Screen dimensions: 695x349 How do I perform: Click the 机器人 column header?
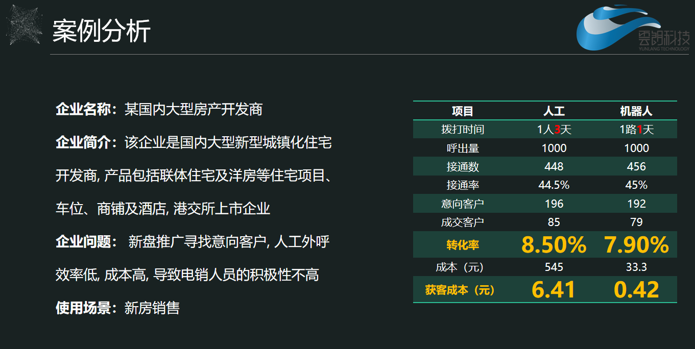coord(636,111)
